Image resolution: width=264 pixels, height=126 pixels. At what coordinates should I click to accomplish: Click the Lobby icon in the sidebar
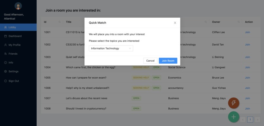coord(5,27)
